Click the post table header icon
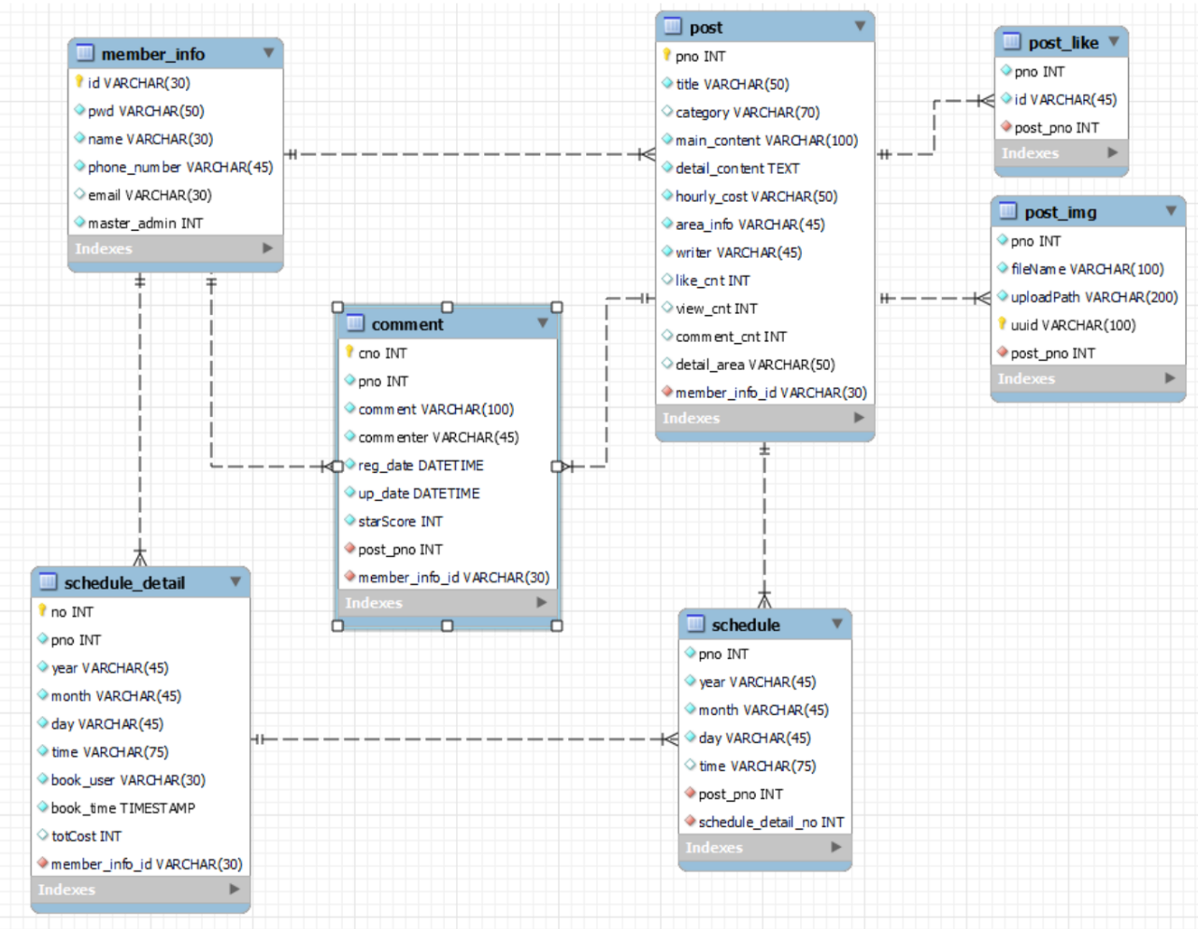The image size is (1198, 929). pos(672,26)
